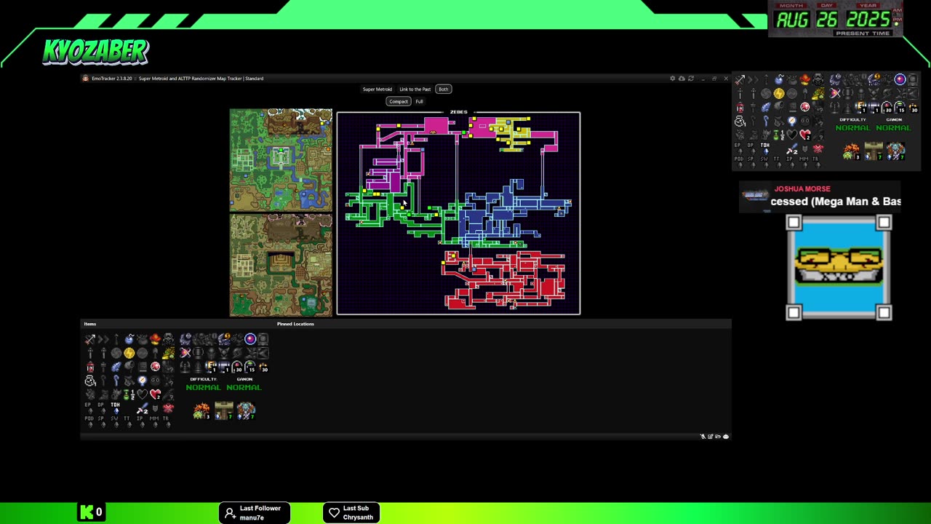Screen dimensions: 931x524
Task: Toggle the red Mail tunic in Items panel
Action: 168,408
